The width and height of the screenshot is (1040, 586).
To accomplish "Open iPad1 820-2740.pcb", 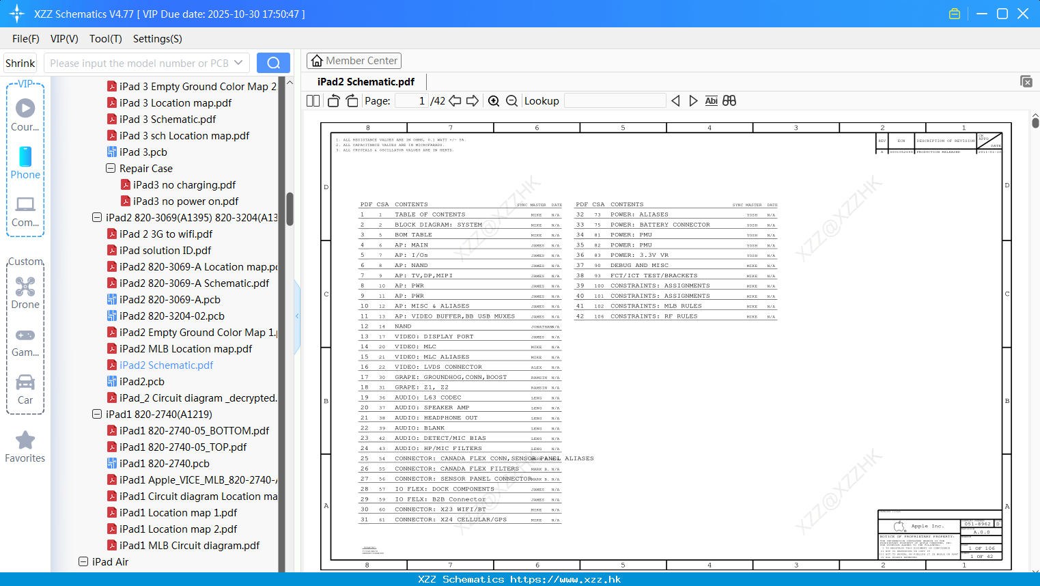I will (158, 463).
